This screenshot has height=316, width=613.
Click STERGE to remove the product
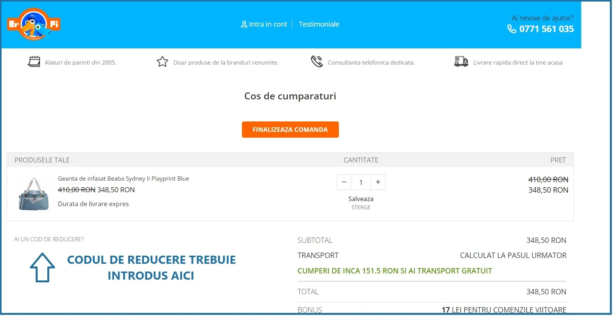361,208
